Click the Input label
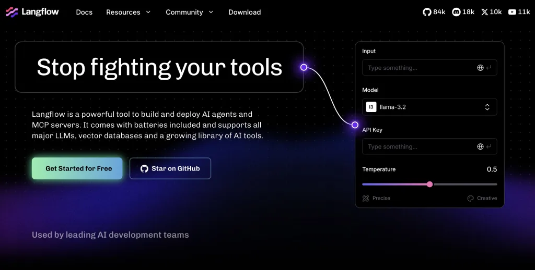 click(x=369, y=51)
